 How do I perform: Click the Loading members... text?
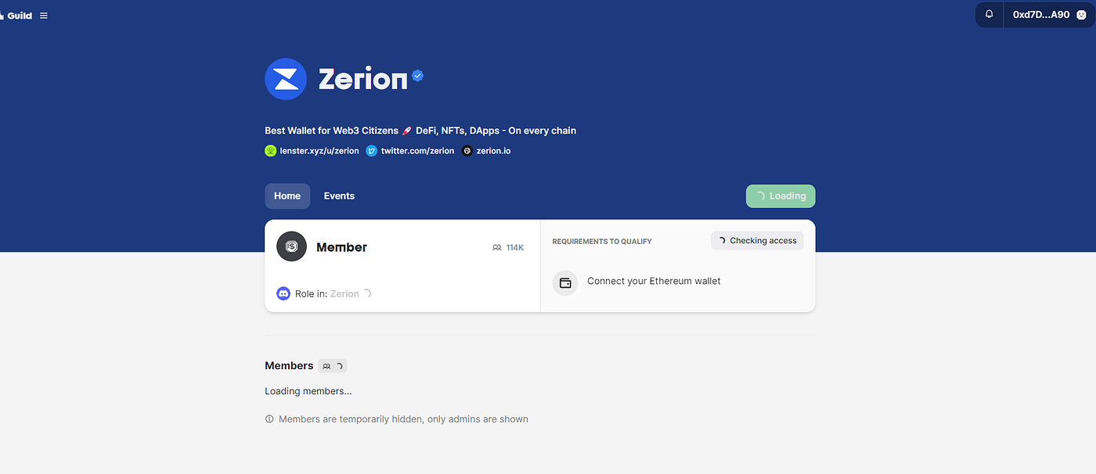308,391
